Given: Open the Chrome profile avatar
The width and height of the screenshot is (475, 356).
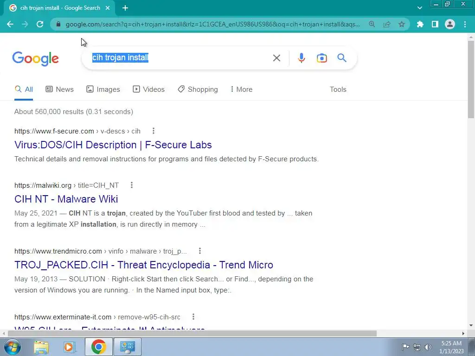Looking at the screenshot, I should (450, 24).
